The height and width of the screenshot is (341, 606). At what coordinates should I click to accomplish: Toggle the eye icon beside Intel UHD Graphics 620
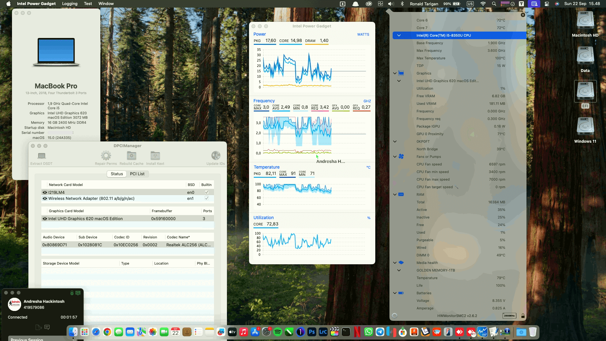tap(45, 218)
